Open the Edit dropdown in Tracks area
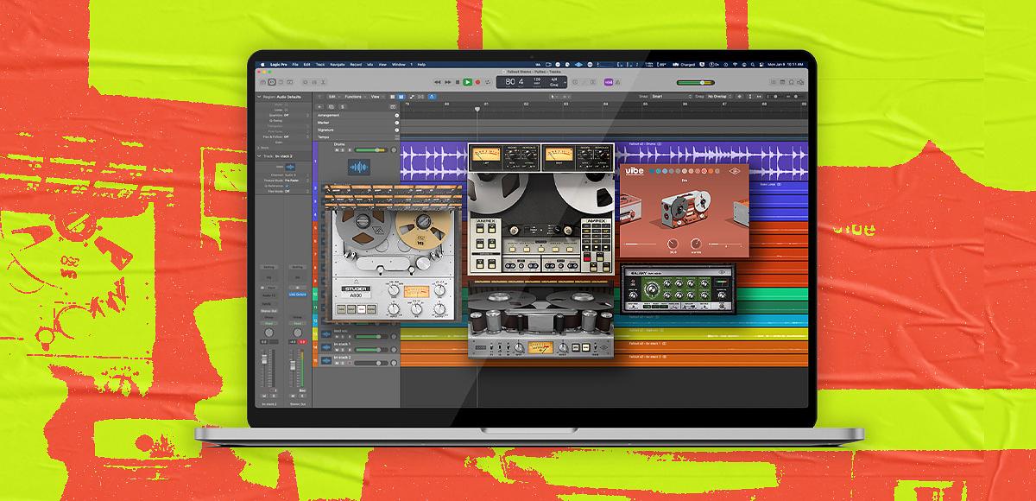This screenshot has height=501, width=1036. [332, 97]
